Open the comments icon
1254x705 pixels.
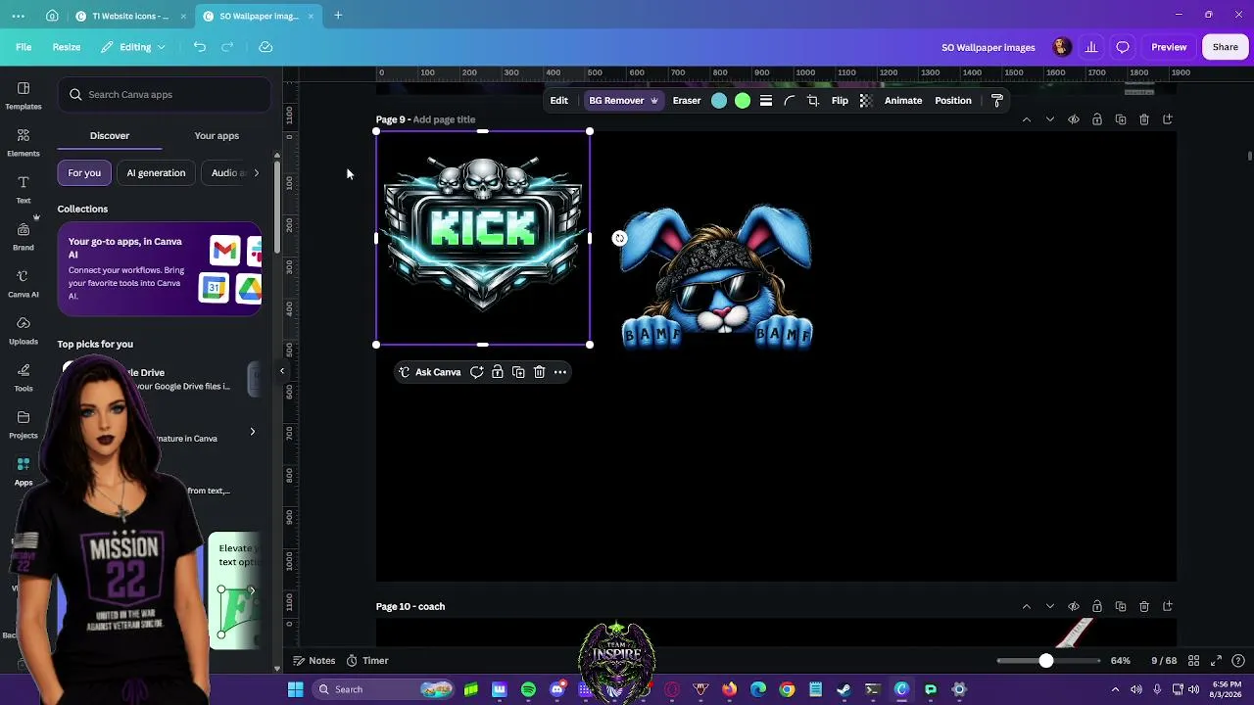click(1123, 47)
